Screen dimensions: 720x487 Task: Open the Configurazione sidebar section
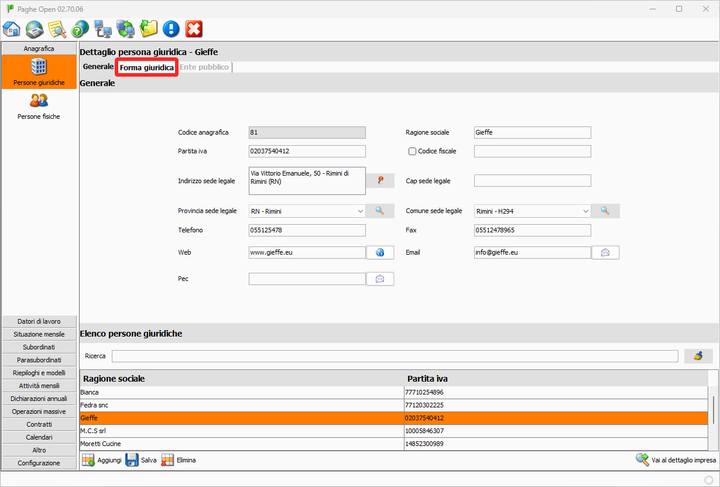(39, 463)
